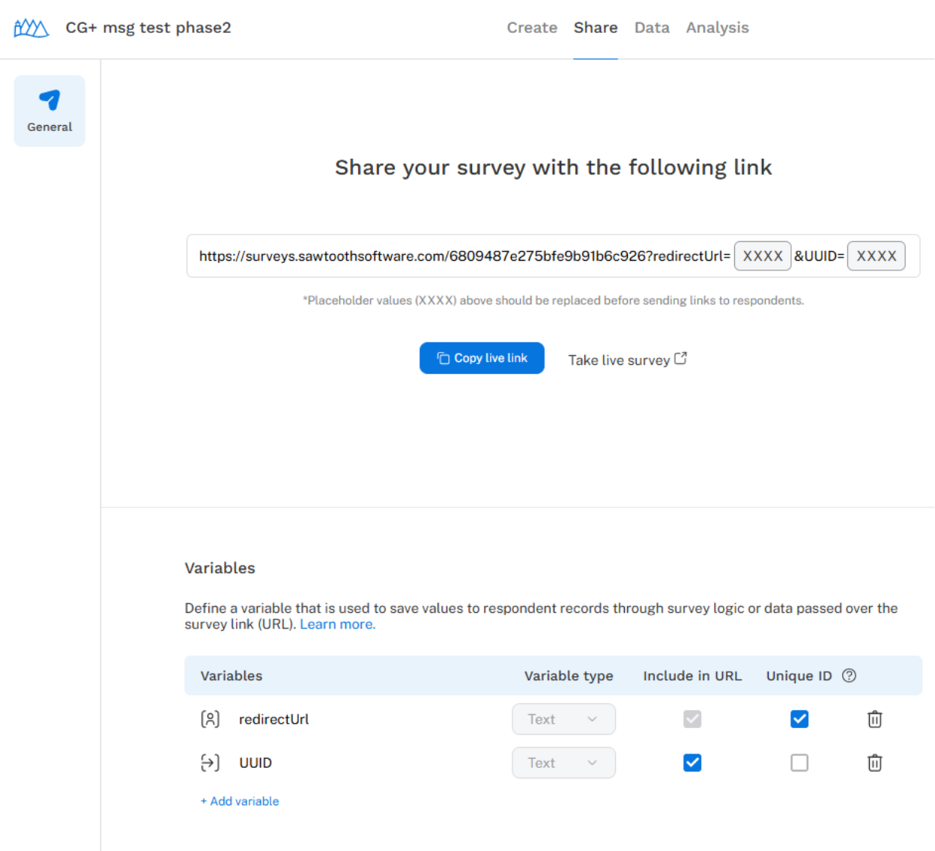Click the arrow icon beside UUID
The width and height of the screenshot is (935, 851).
point(211,763)
